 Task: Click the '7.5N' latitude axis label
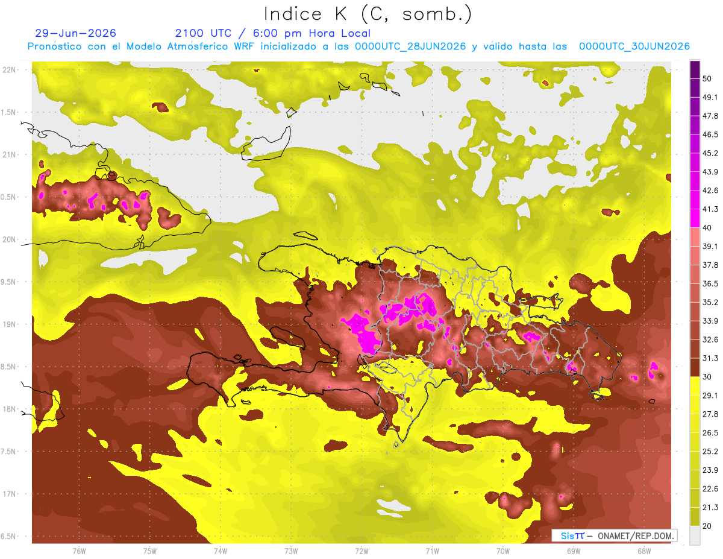click(8, 452)
